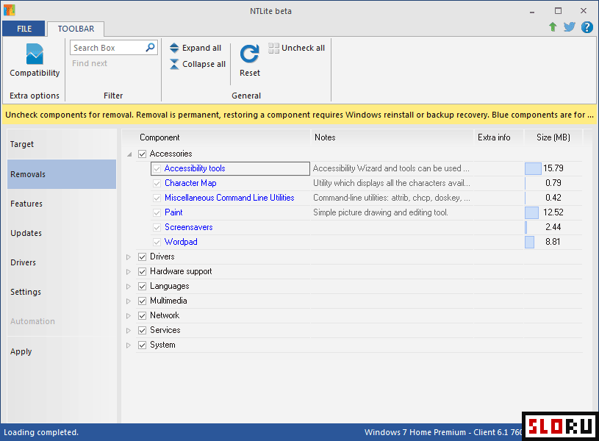Expand the Hardware support node
This screenshot has width=599, height=441.
coord(129,272)
